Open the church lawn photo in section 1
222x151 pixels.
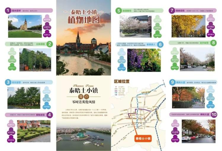pos(25,26)
